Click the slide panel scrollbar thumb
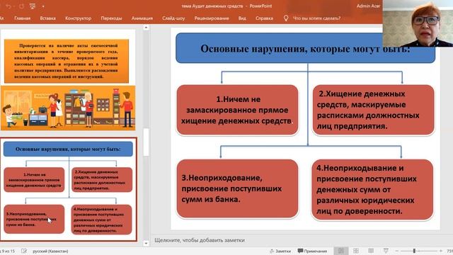The height and width of the screenshot is (255, 453). pos(146,142)
